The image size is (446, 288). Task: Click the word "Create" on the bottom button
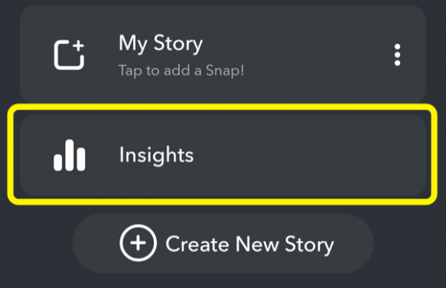(x=197, y=244)
